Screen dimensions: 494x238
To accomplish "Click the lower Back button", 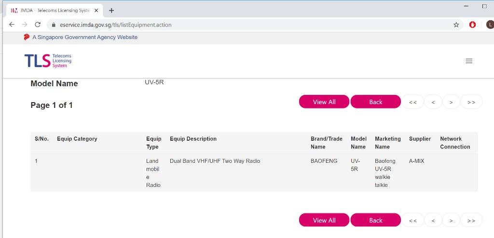I will [375, 220].
